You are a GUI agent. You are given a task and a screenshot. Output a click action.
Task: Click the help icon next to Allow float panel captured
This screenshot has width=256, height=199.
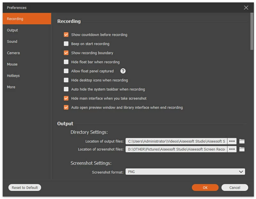[x=123, y=71]
